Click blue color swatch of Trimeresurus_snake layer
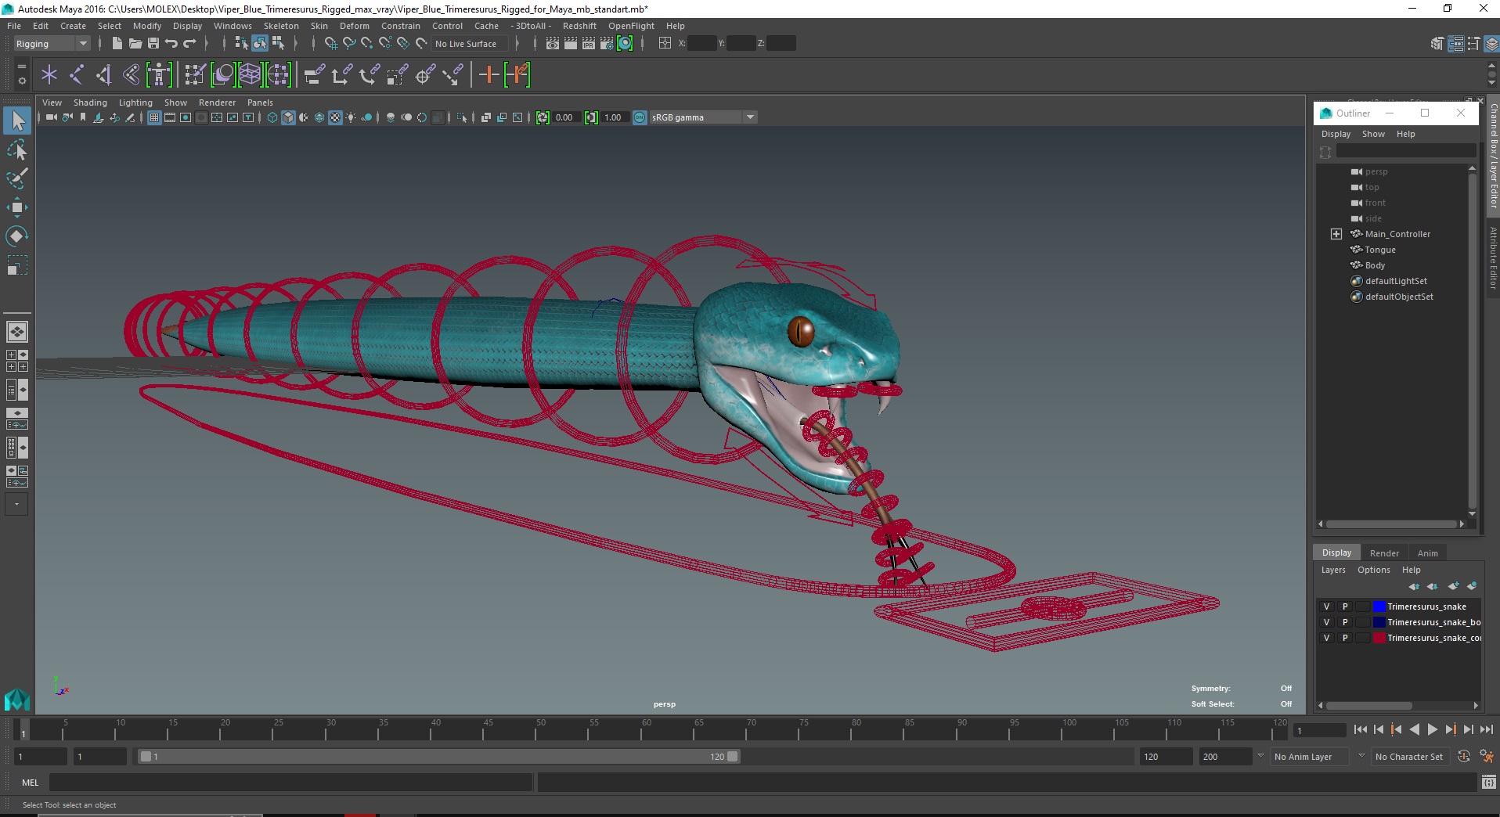This screenshot has height=817, width=1500. click(x=1379, y=606)
